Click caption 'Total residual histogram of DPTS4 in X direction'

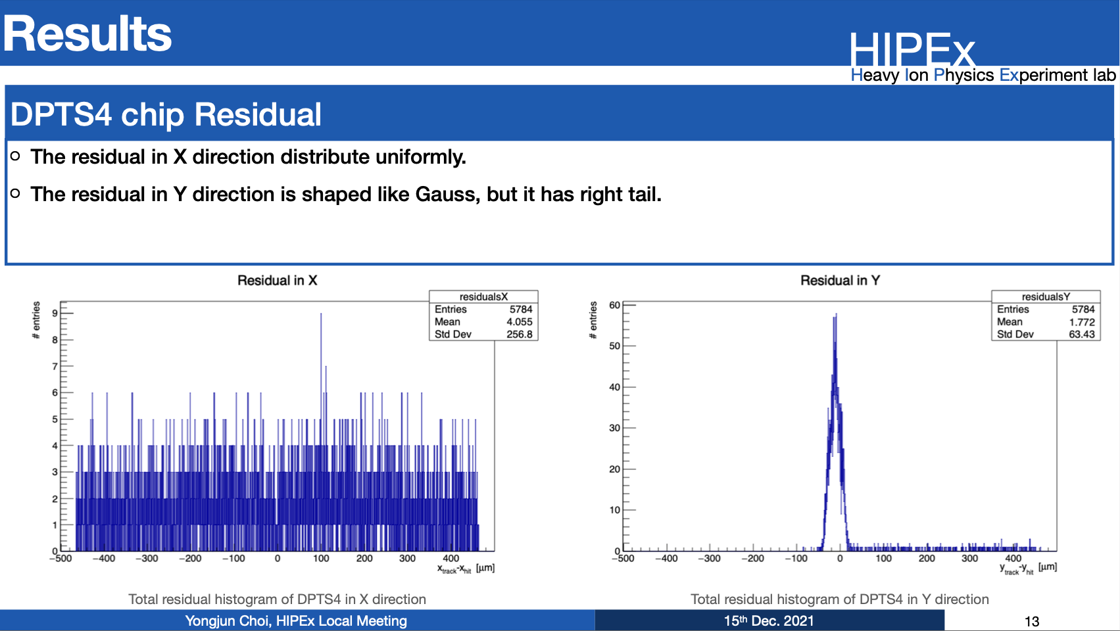(x=277, y=599)
